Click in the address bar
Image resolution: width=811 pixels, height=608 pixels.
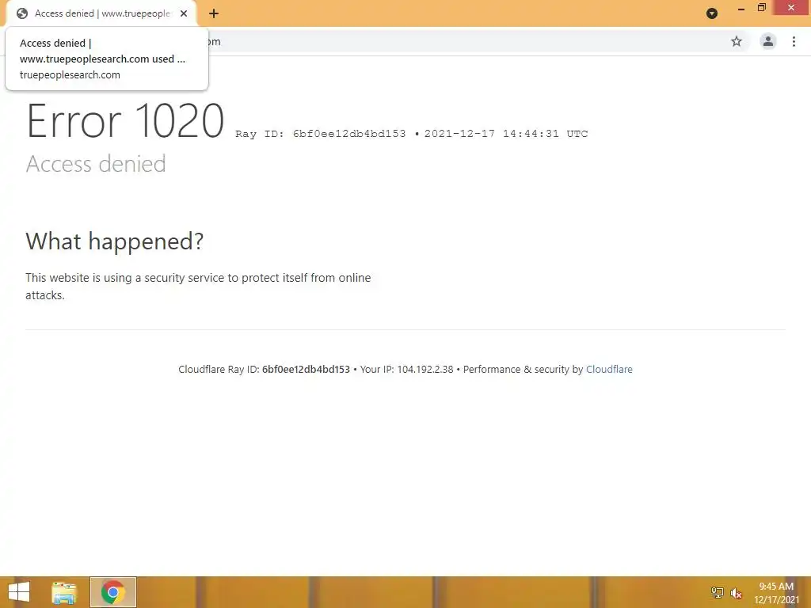click(466, 41)
